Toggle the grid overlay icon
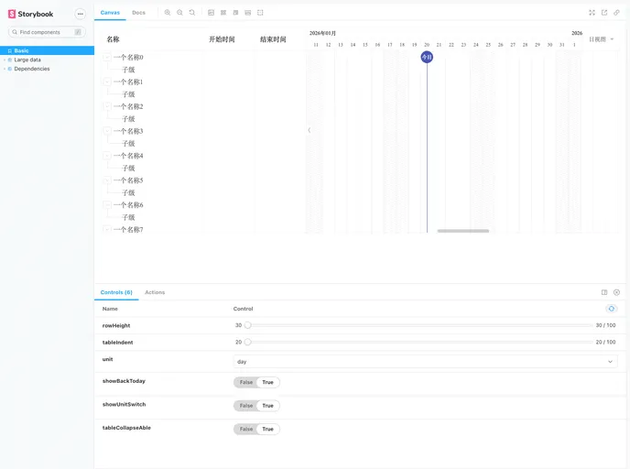The height and width of the screenshot is (469, 630). (223, 13)
